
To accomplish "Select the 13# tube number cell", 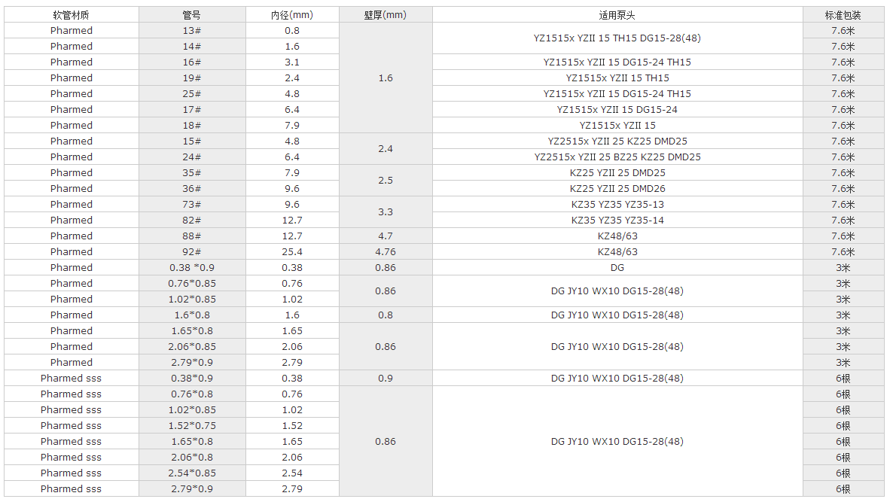I will 192,31.
